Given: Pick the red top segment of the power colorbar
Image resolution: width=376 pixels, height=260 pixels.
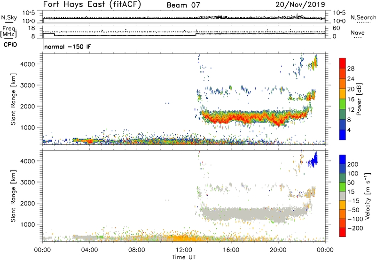Looking at the screenshot, I should 343,63.
